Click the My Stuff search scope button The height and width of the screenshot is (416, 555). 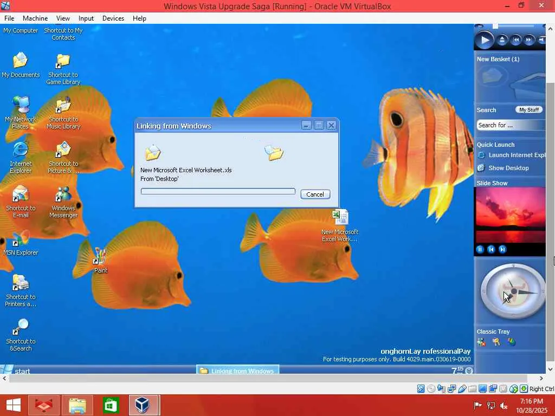coord(529,110)
